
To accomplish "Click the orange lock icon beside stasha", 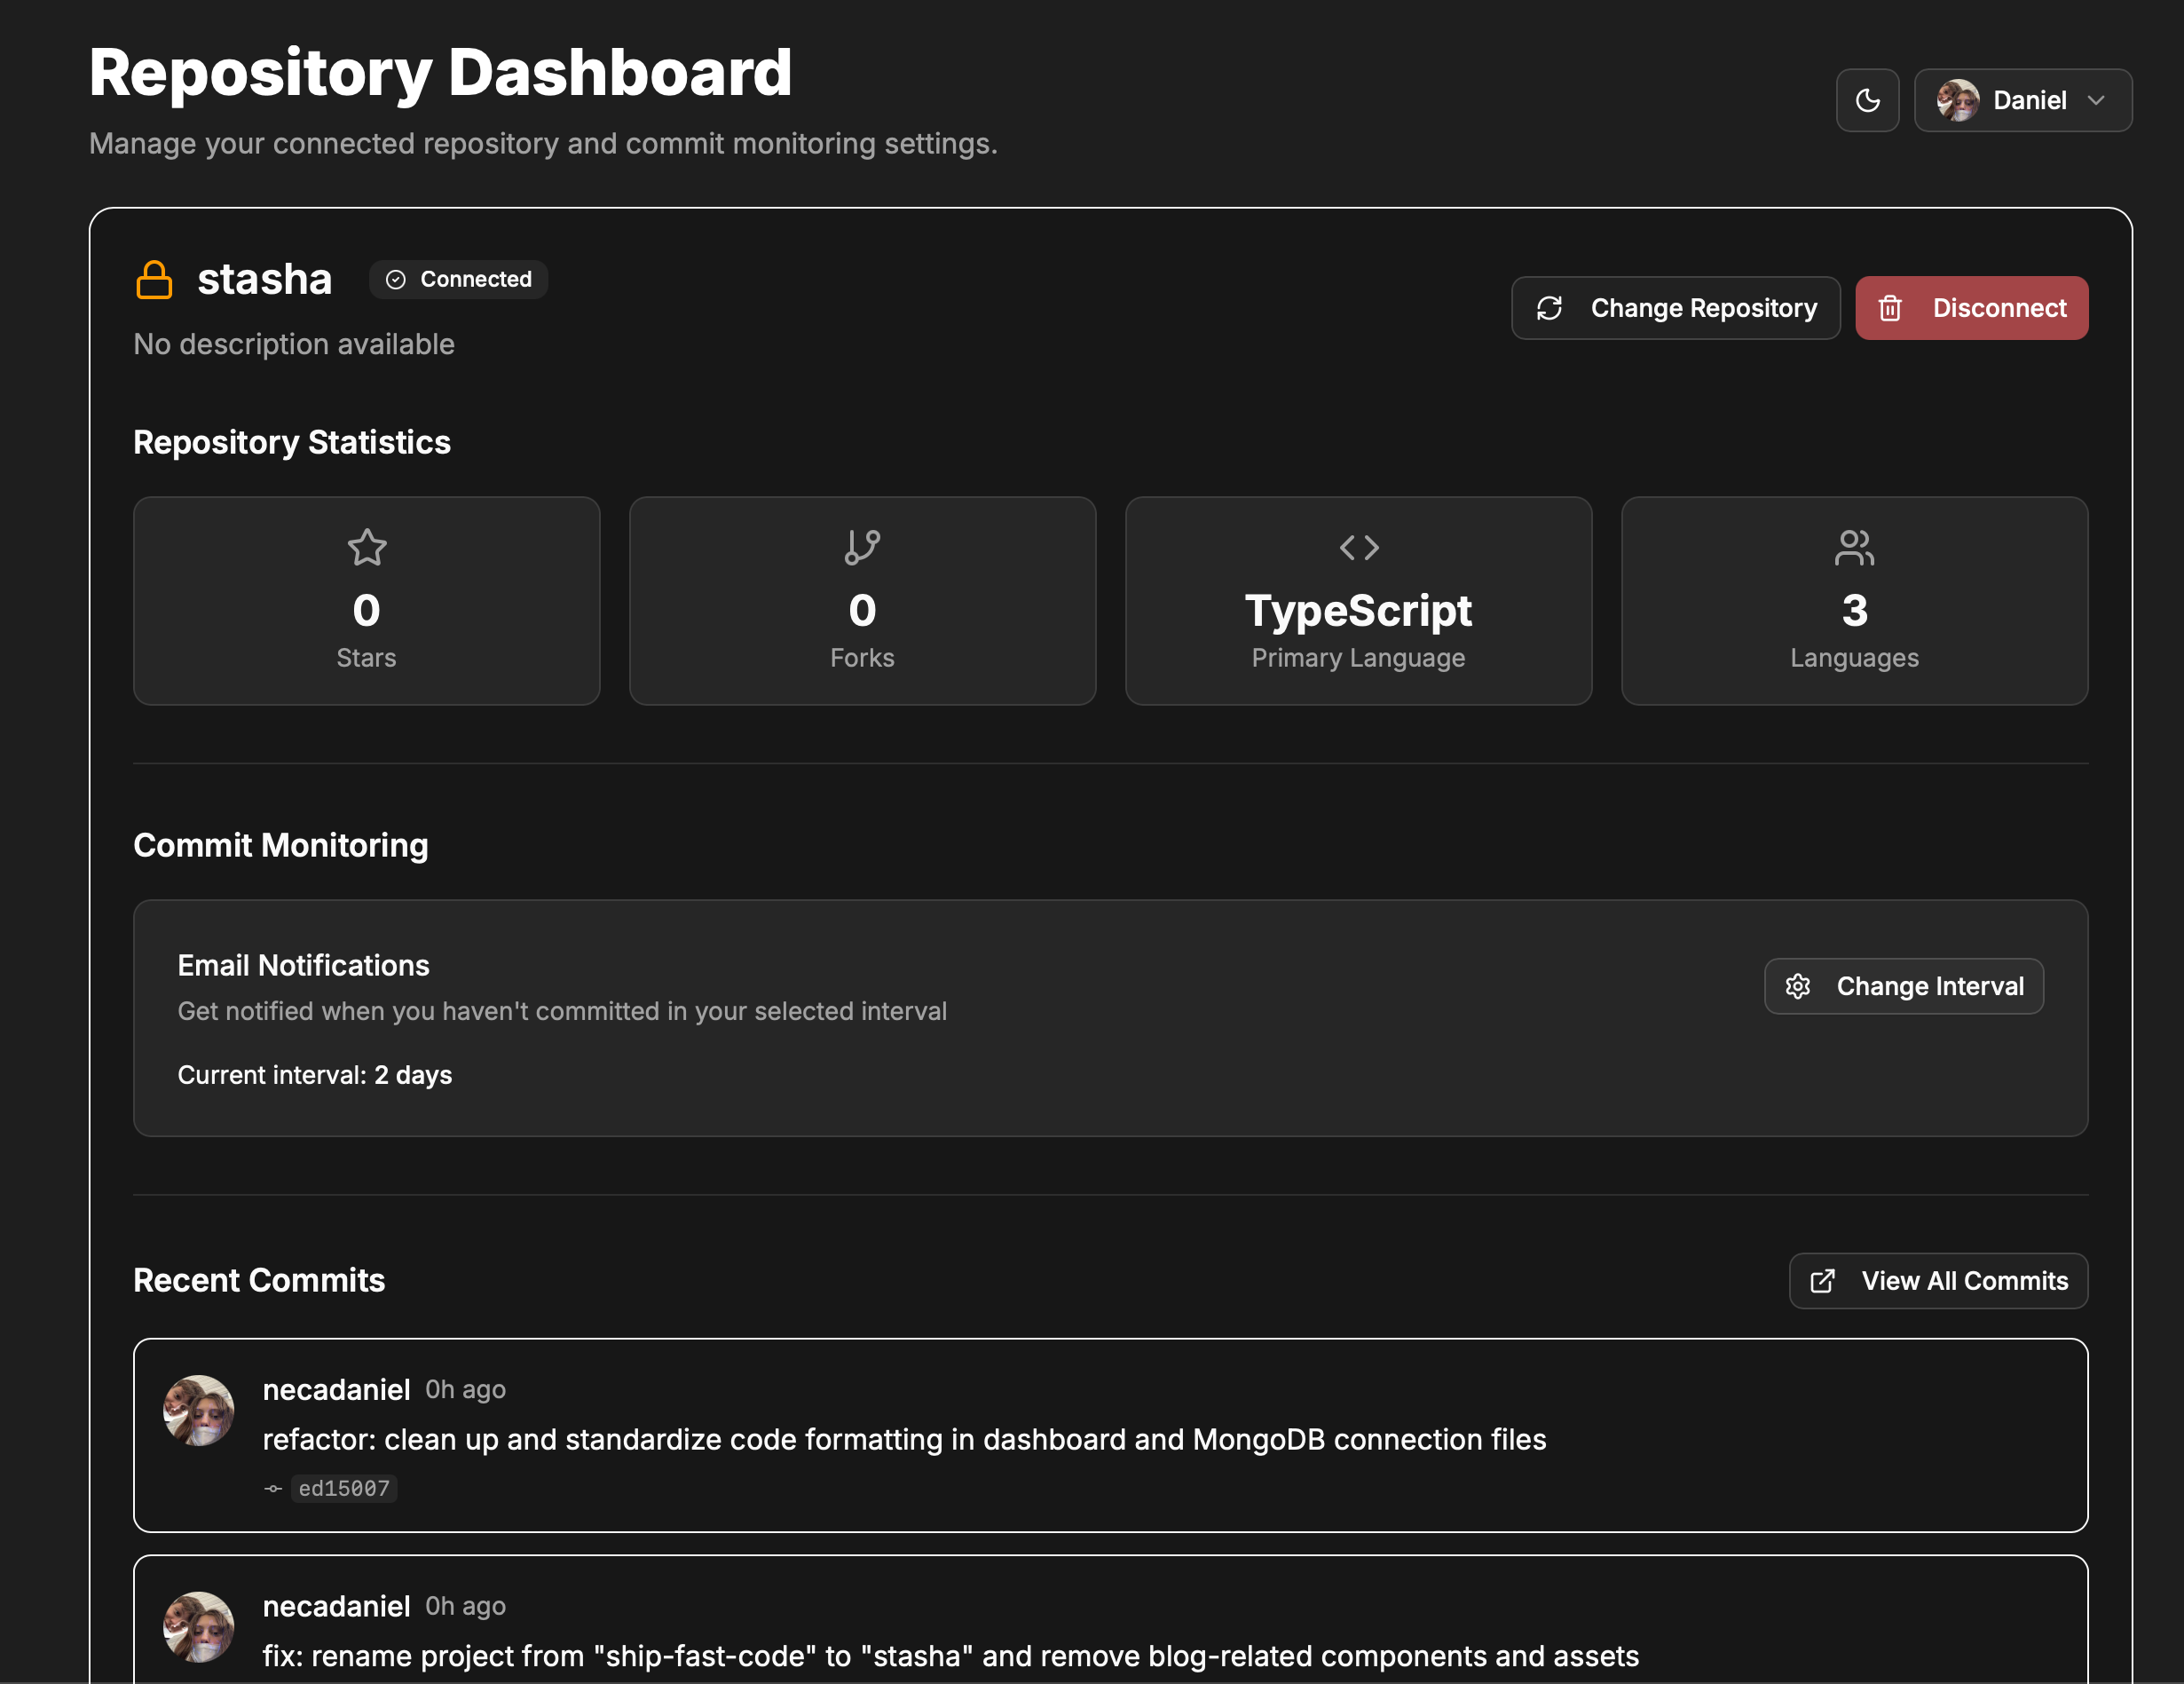I will coord(154,279).
